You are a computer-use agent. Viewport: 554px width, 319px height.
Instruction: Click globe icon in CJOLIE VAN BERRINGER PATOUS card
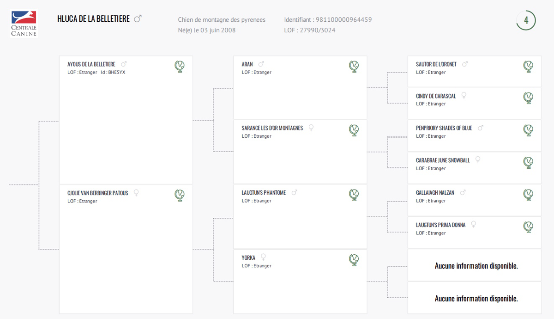pos(180,195)
